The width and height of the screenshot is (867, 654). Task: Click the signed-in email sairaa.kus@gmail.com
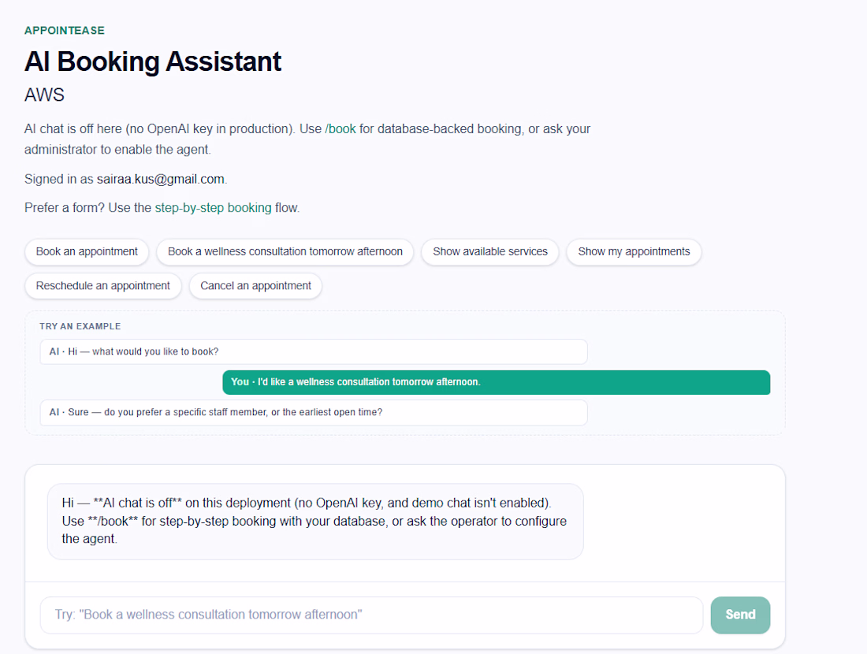160,179
